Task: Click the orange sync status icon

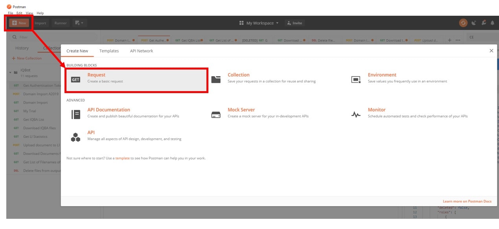Action: click(x=463, y=23)
